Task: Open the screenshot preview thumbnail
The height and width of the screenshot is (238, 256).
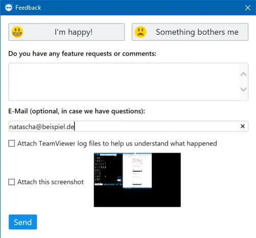Action: [x=137, y=180]
